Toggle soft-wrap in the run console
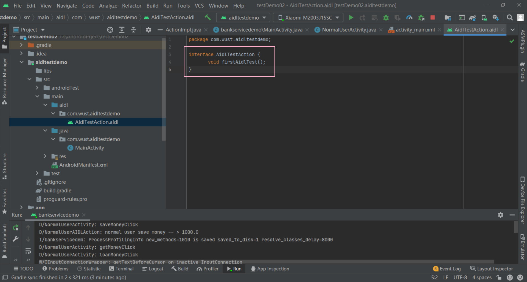 click(x=28, y=251)
